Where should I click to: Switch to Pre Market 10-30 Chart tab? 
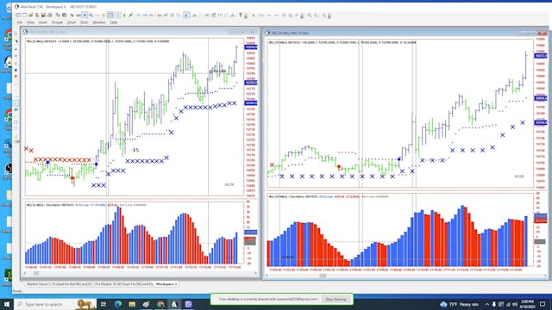tap(123, 284)
